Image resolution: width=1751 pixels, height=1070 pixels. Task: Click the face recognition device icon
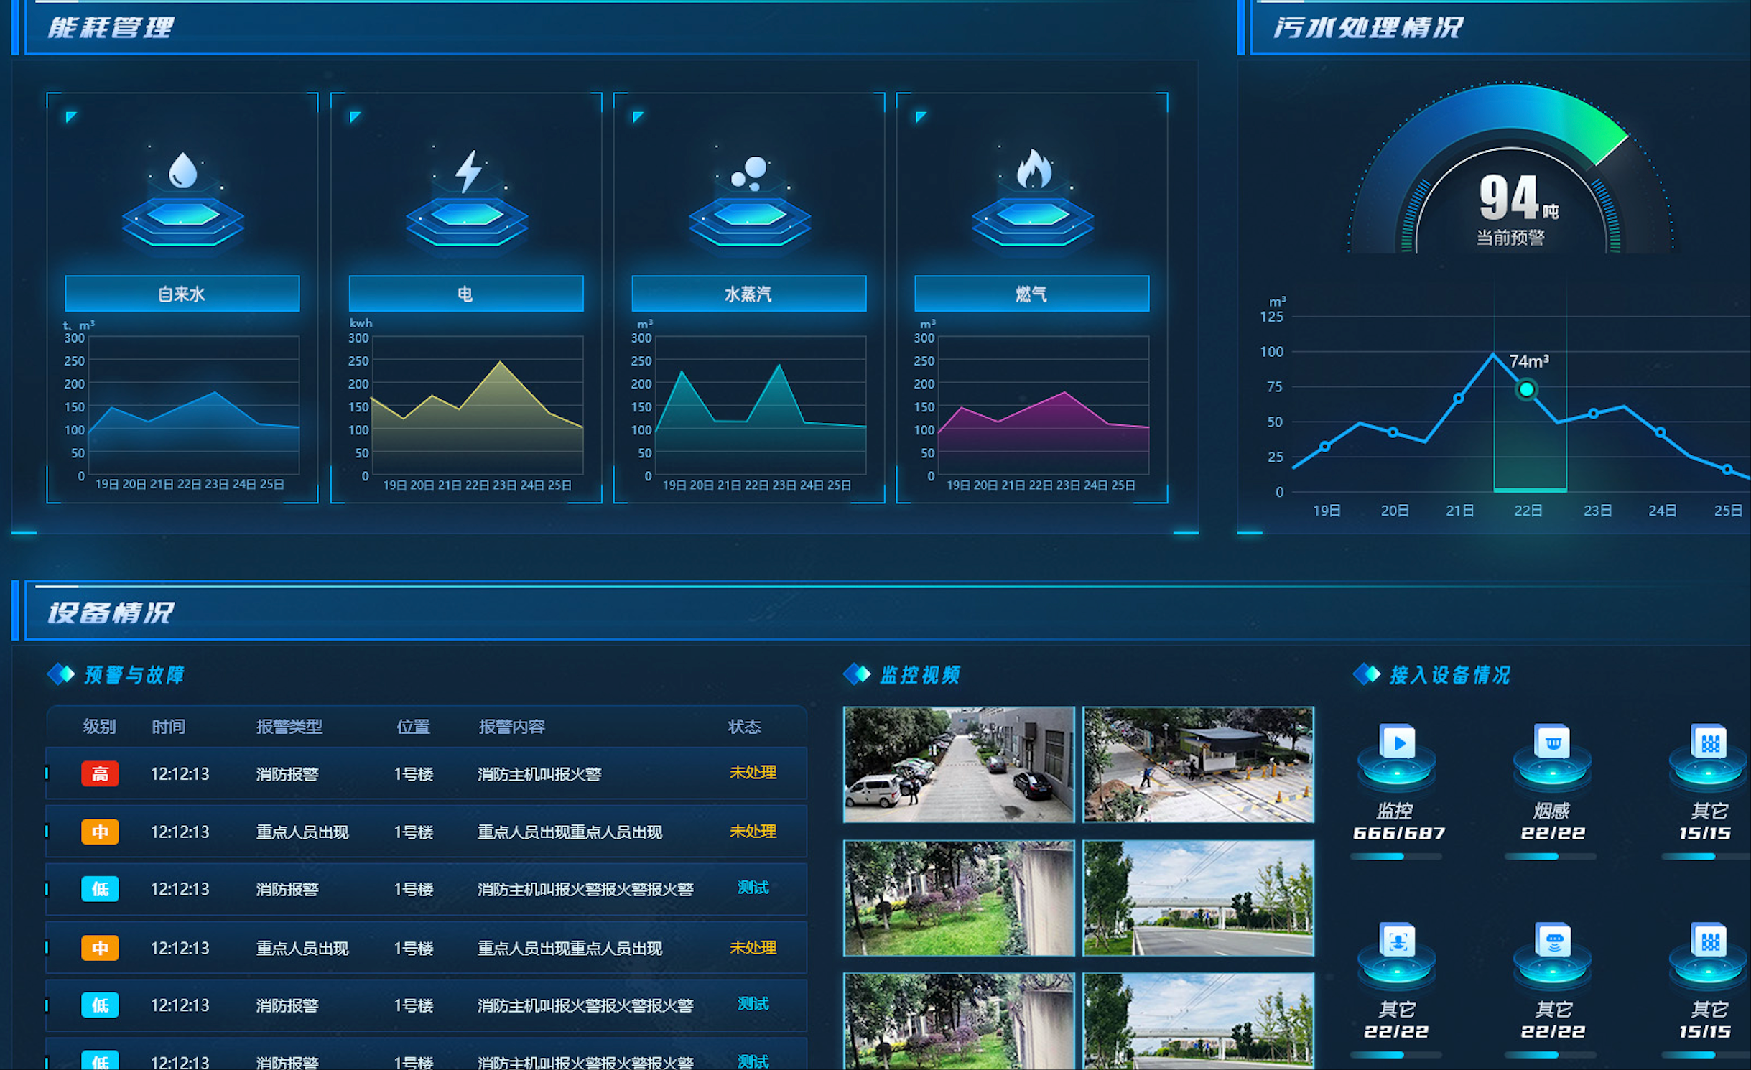(1397, 941)
